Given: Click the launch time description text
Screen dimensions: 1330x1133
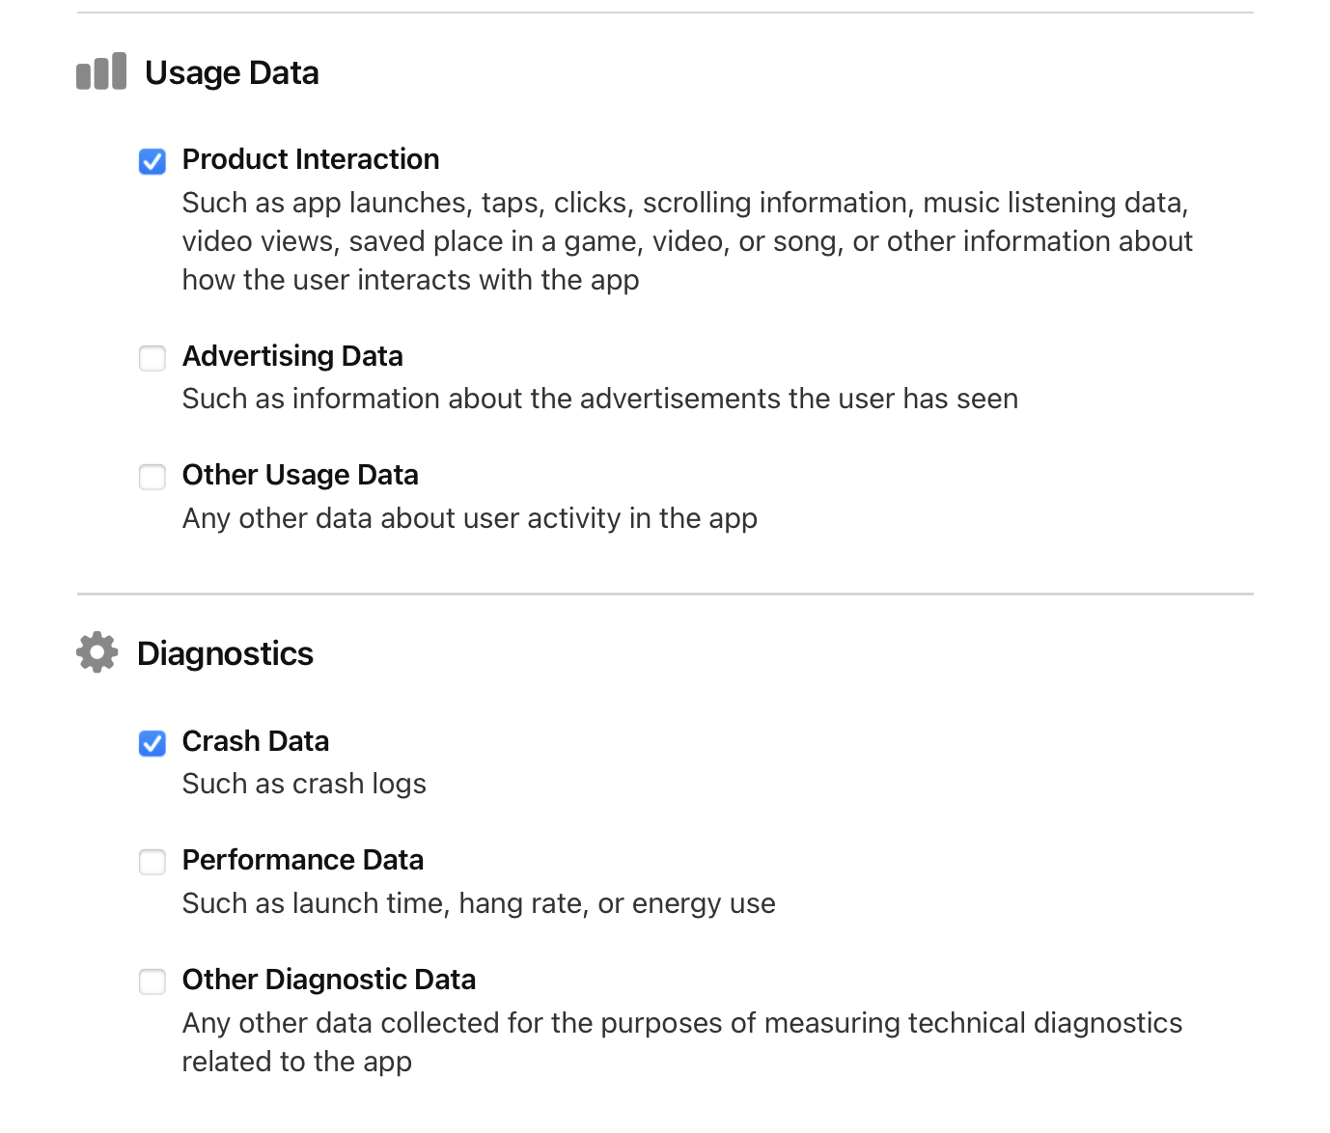Looking at the screenshot, I should 478,903.
